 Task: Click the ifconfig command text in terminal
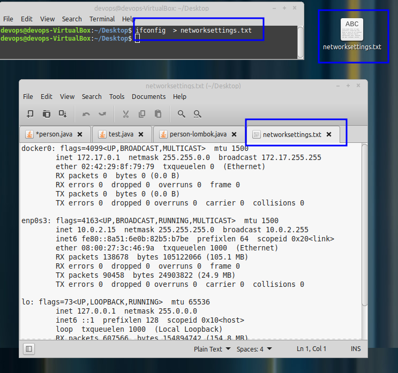(193, 31)
